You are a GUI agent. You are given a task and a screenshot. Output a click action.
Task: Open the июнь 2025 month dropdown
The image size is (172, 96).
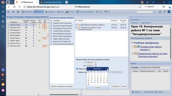pyautogui.click(x=98, y=69)
